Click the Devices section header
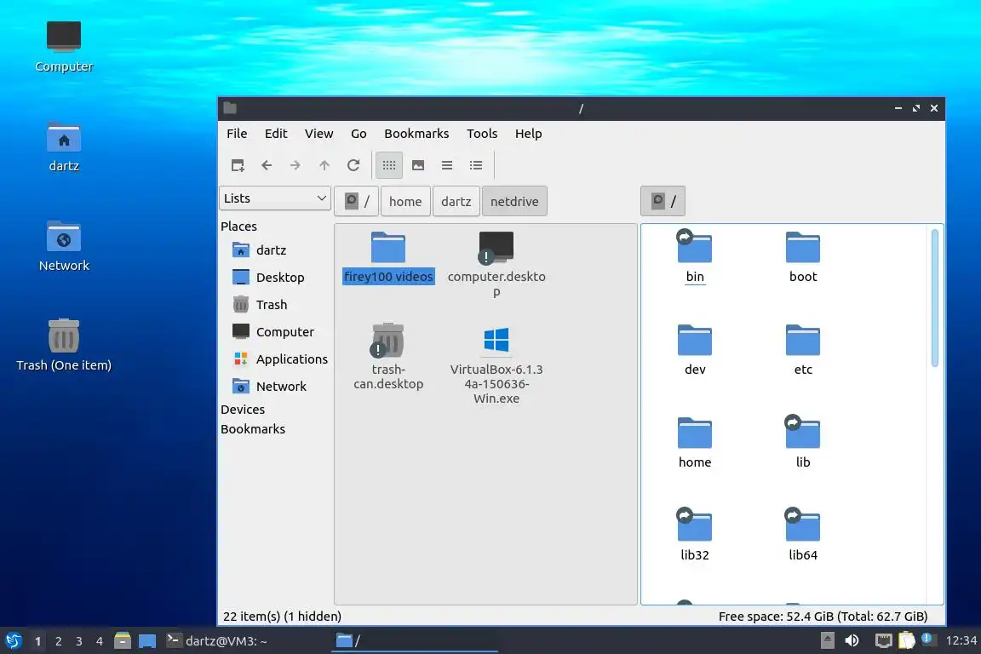The height and width of the screenshot is (654, 981). pyautogui.click(x=243, y=410)
